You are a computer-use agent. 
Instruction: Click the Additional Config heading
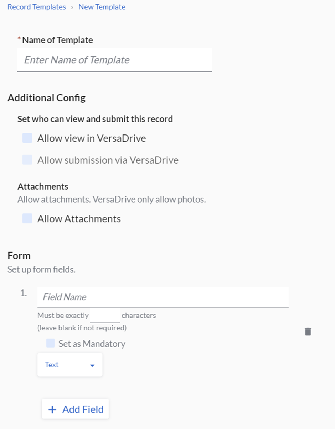coord(46,98)
